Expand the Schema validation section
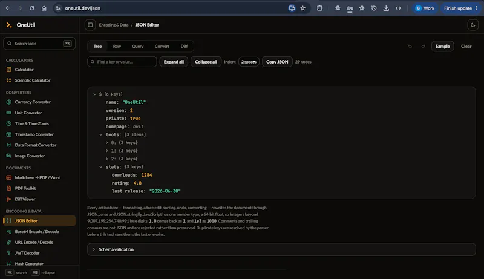This screenshot has width=484, height=279. [x=281, y=249]
